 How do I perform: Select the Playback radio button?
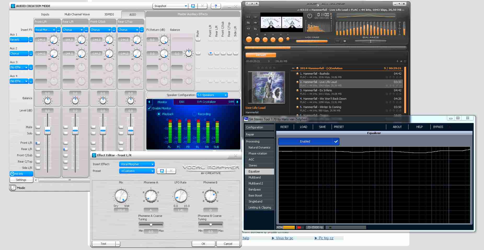click(x=159, y=114)
